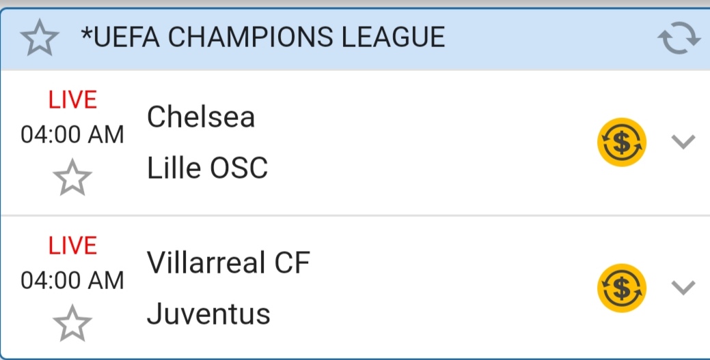Select the Juventus team name
This screenshot has width=710, height=360.
[x=209, y=314]
